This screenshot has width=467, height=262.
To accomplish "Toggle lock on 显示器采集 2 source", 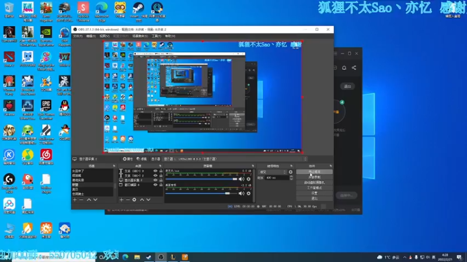I will coord(161,180).
